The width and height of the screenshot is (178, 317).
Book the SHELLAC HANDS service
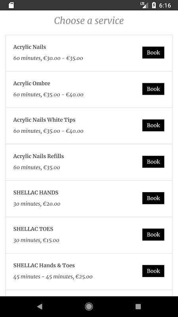(153, 198)
